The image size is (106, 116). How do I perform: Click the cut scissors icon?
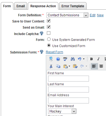pyautogui.click(x=51, y=66)
